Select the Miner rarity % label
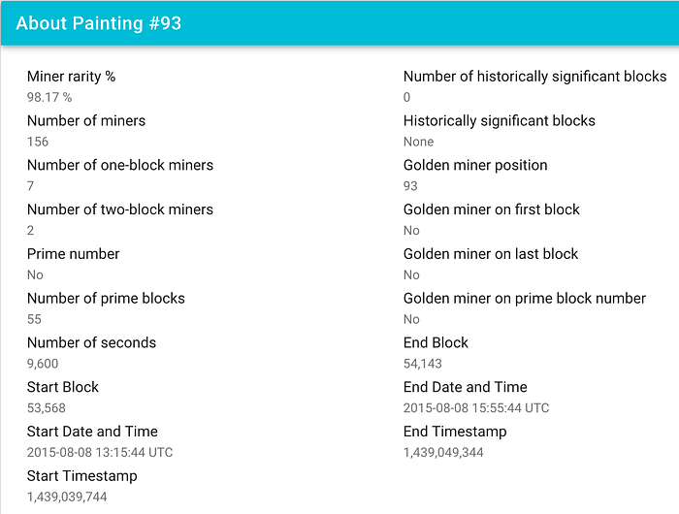Image resolution: width=679 pixels, height=514 pixels. 71,77
